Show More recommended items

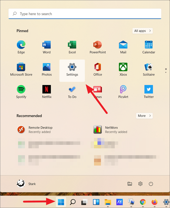144,116
